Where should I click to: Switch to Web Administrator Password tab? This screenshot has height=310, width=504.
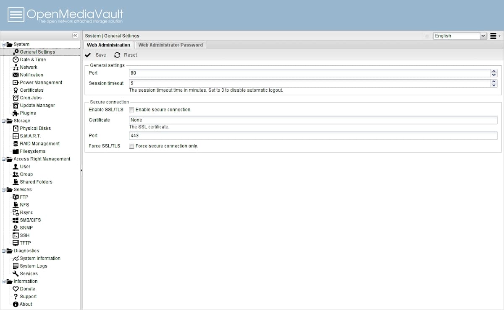(x=171, y=45)
